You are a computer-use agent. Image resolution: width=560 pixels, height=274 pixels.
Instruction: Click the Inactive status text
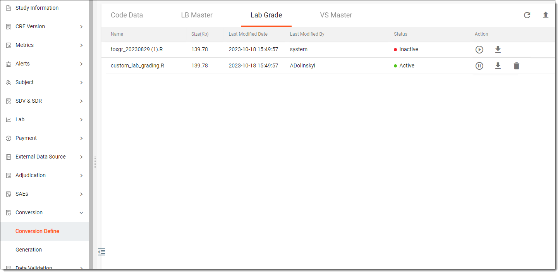409,50
